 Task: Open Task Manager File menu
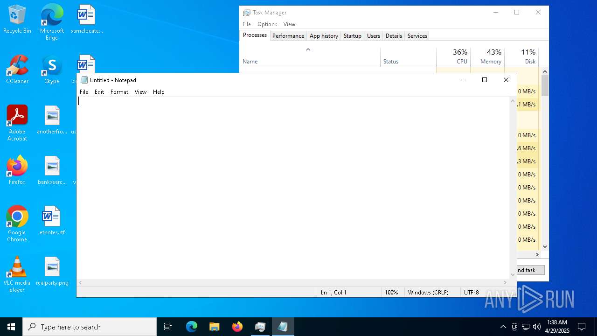click(247, 24)
